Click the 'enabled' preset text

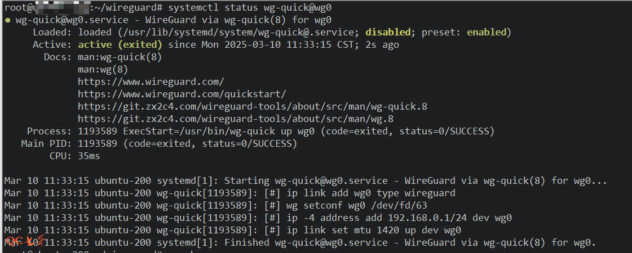point(487,32)
